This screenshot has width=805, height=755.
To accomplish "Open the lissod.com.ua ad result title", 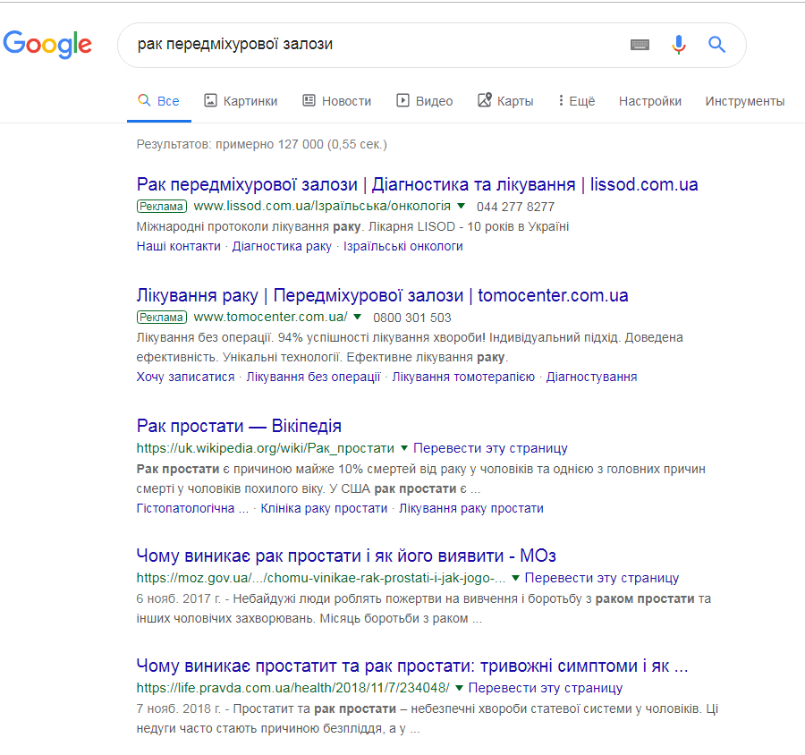I will [x=417, y=184].
